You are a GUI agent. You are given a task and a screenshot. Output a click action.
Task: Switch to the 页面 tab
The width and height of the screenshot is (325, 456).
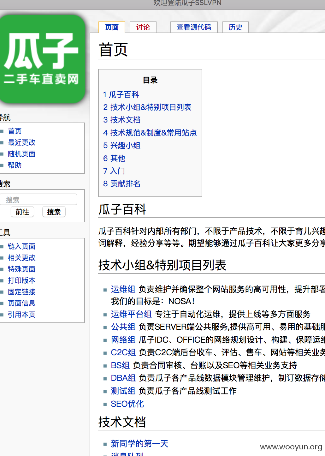coord(112,27)
